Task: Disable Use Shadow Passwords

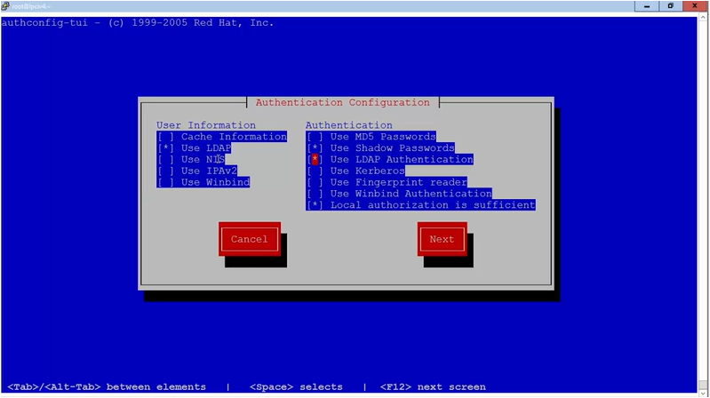Action: 315,148
